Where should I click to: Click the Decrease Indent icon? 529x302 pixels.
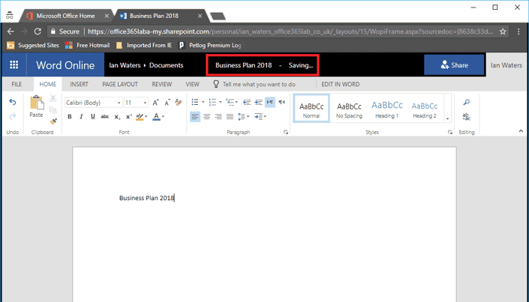[247, 103]
